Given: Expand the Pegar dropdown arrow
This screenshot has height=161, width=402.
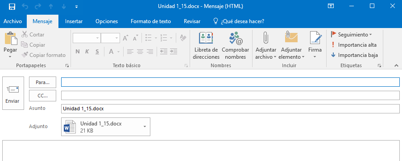Looking at the screenshot, I should 10,56.
